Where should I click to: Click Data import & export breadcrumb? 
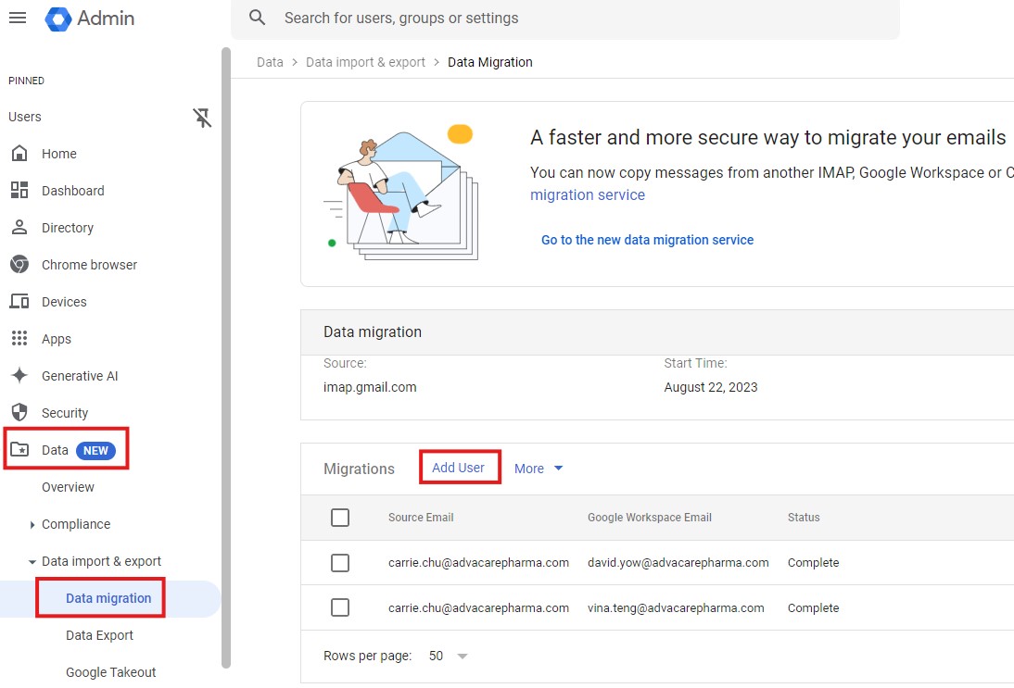pos(365,62)
